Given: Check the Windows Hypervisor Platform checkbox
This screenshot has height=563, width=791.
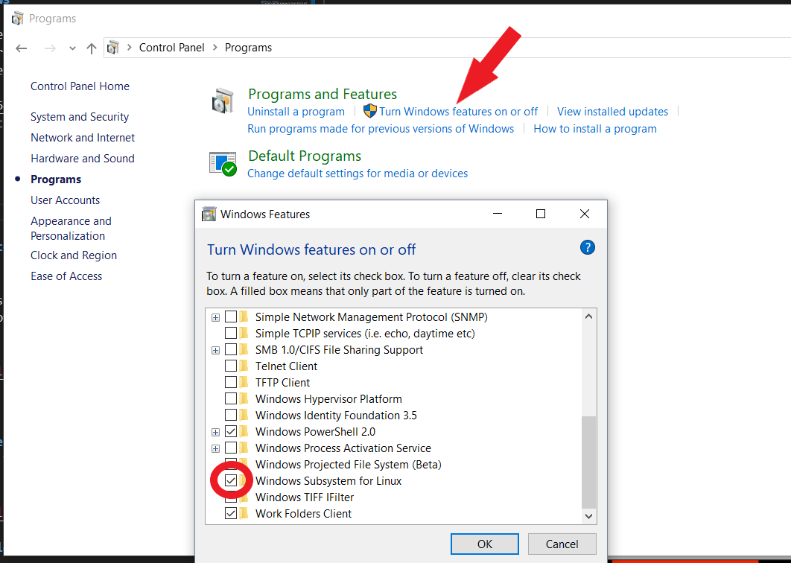Looking at the screenshot, I should 231,399.
